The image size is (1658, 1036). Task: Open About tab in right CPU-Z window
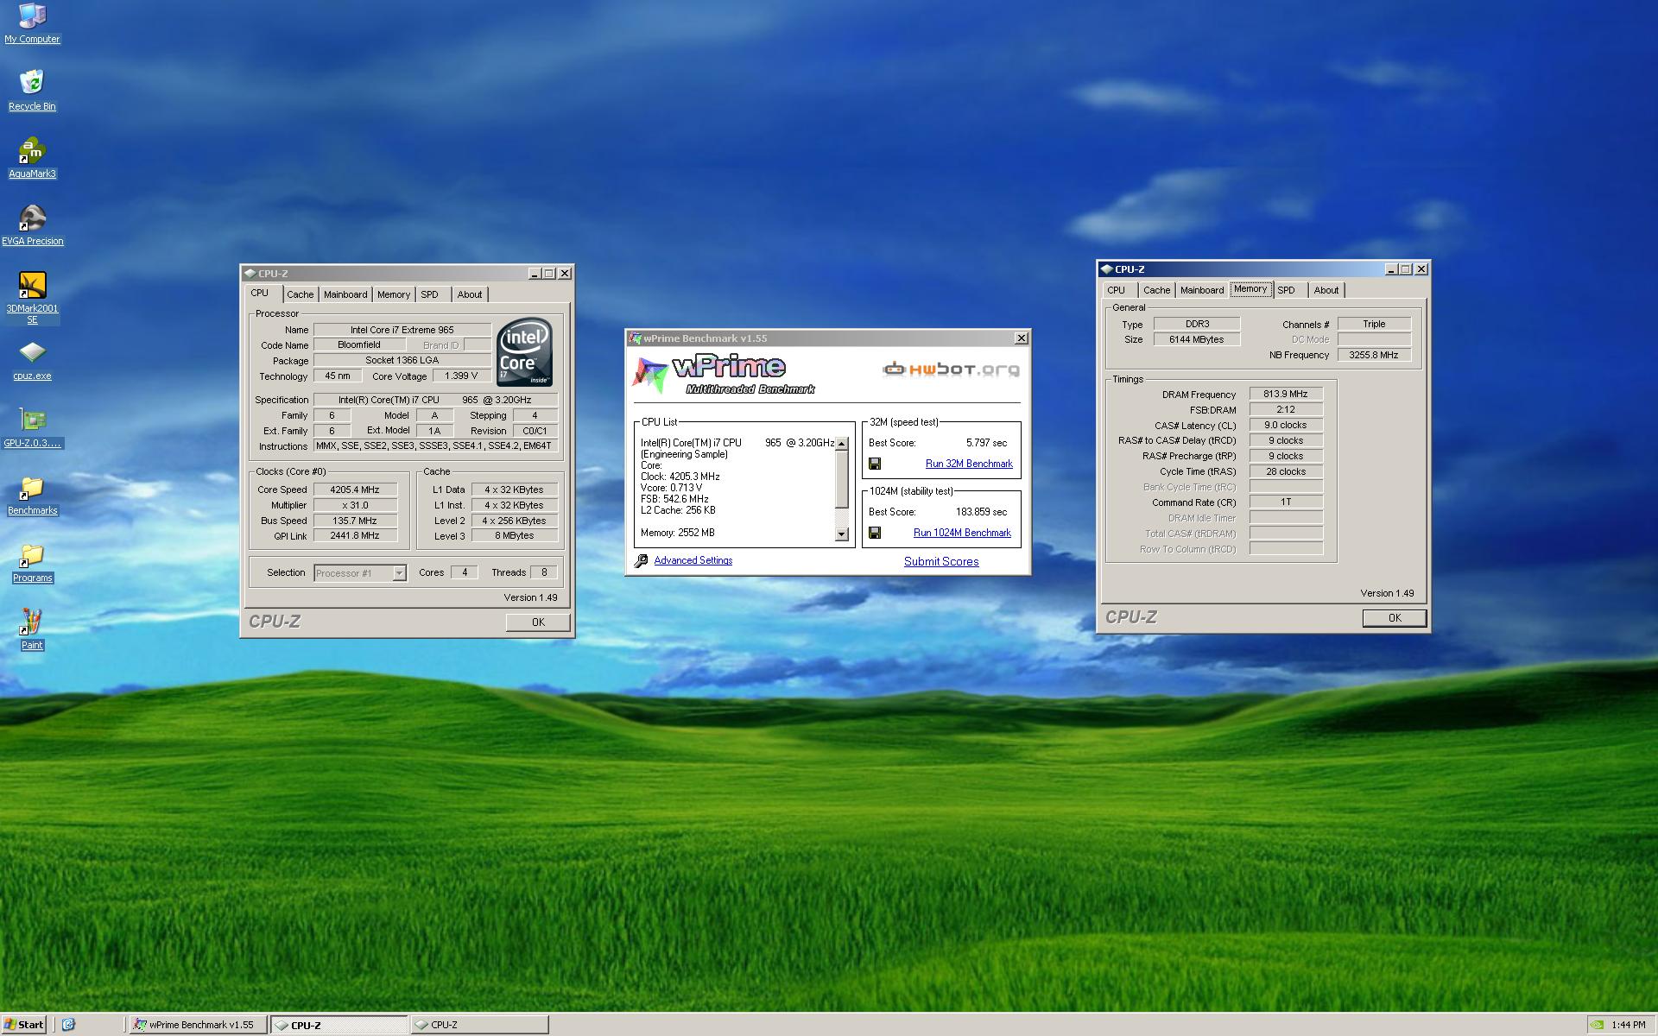(x=1326, y=290)
